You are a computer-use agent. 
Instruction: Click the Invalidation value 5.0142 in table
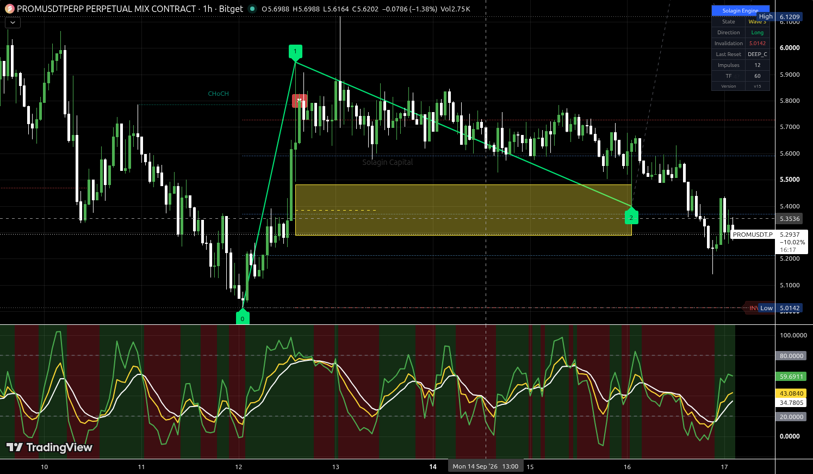click(758, 44)
